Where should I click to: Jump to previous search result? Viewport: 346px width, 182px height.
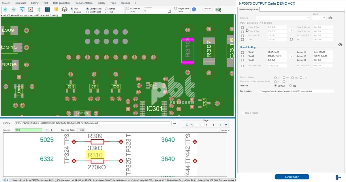(x=47, y=130)
